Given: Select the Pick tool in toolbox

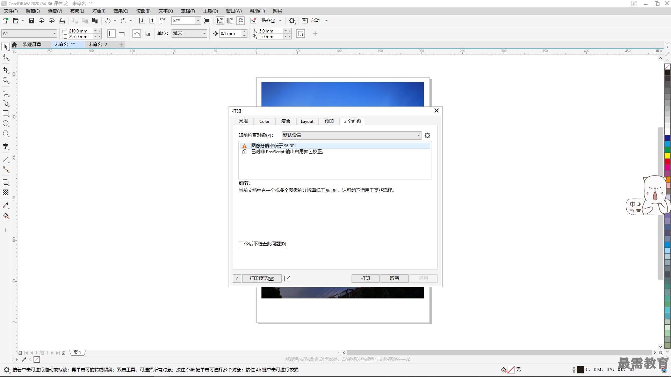Looking at the screenshot, I should 6,47.
